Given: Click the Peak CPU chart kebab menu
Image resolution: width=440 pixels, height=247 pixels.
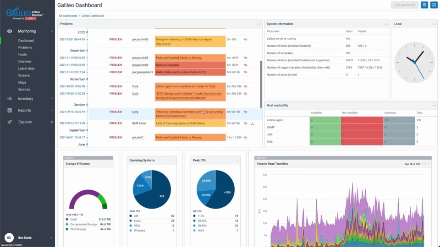Looking at the screenshot, I should point(237,160).
